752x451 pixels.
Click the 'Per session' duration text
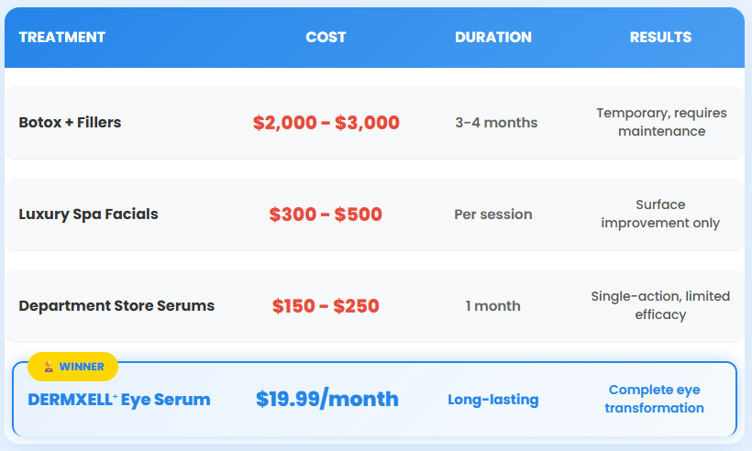[x=493, y=214]
